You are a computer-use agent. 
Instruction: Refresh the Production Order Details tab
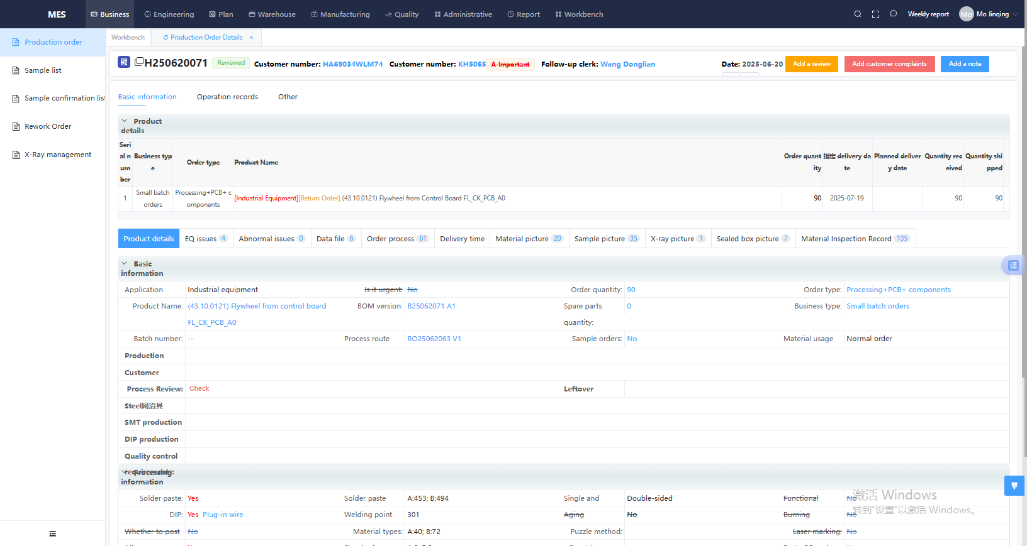166,38
